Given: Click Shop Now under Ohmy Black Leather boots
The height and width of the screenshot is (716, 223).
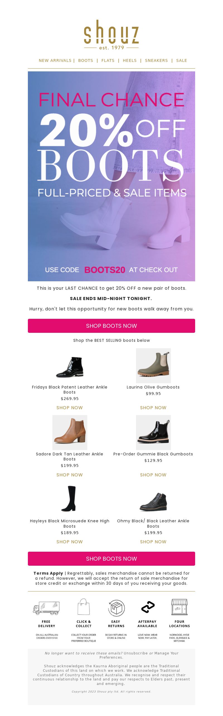Looking at the screenshot, I should [x=153, y=542].
